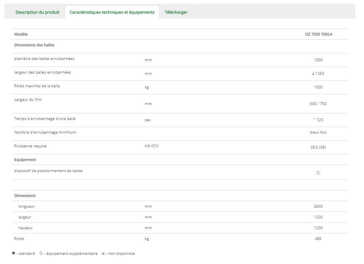The width and height of the screenshot is (364, 264).
Task: Click the Equipement section heading
Action: (x=25, y=159)
